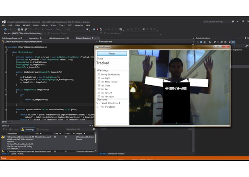
Task: Click the blue Forward icon in Solution Explorer
Action: [x=201, y=42]
